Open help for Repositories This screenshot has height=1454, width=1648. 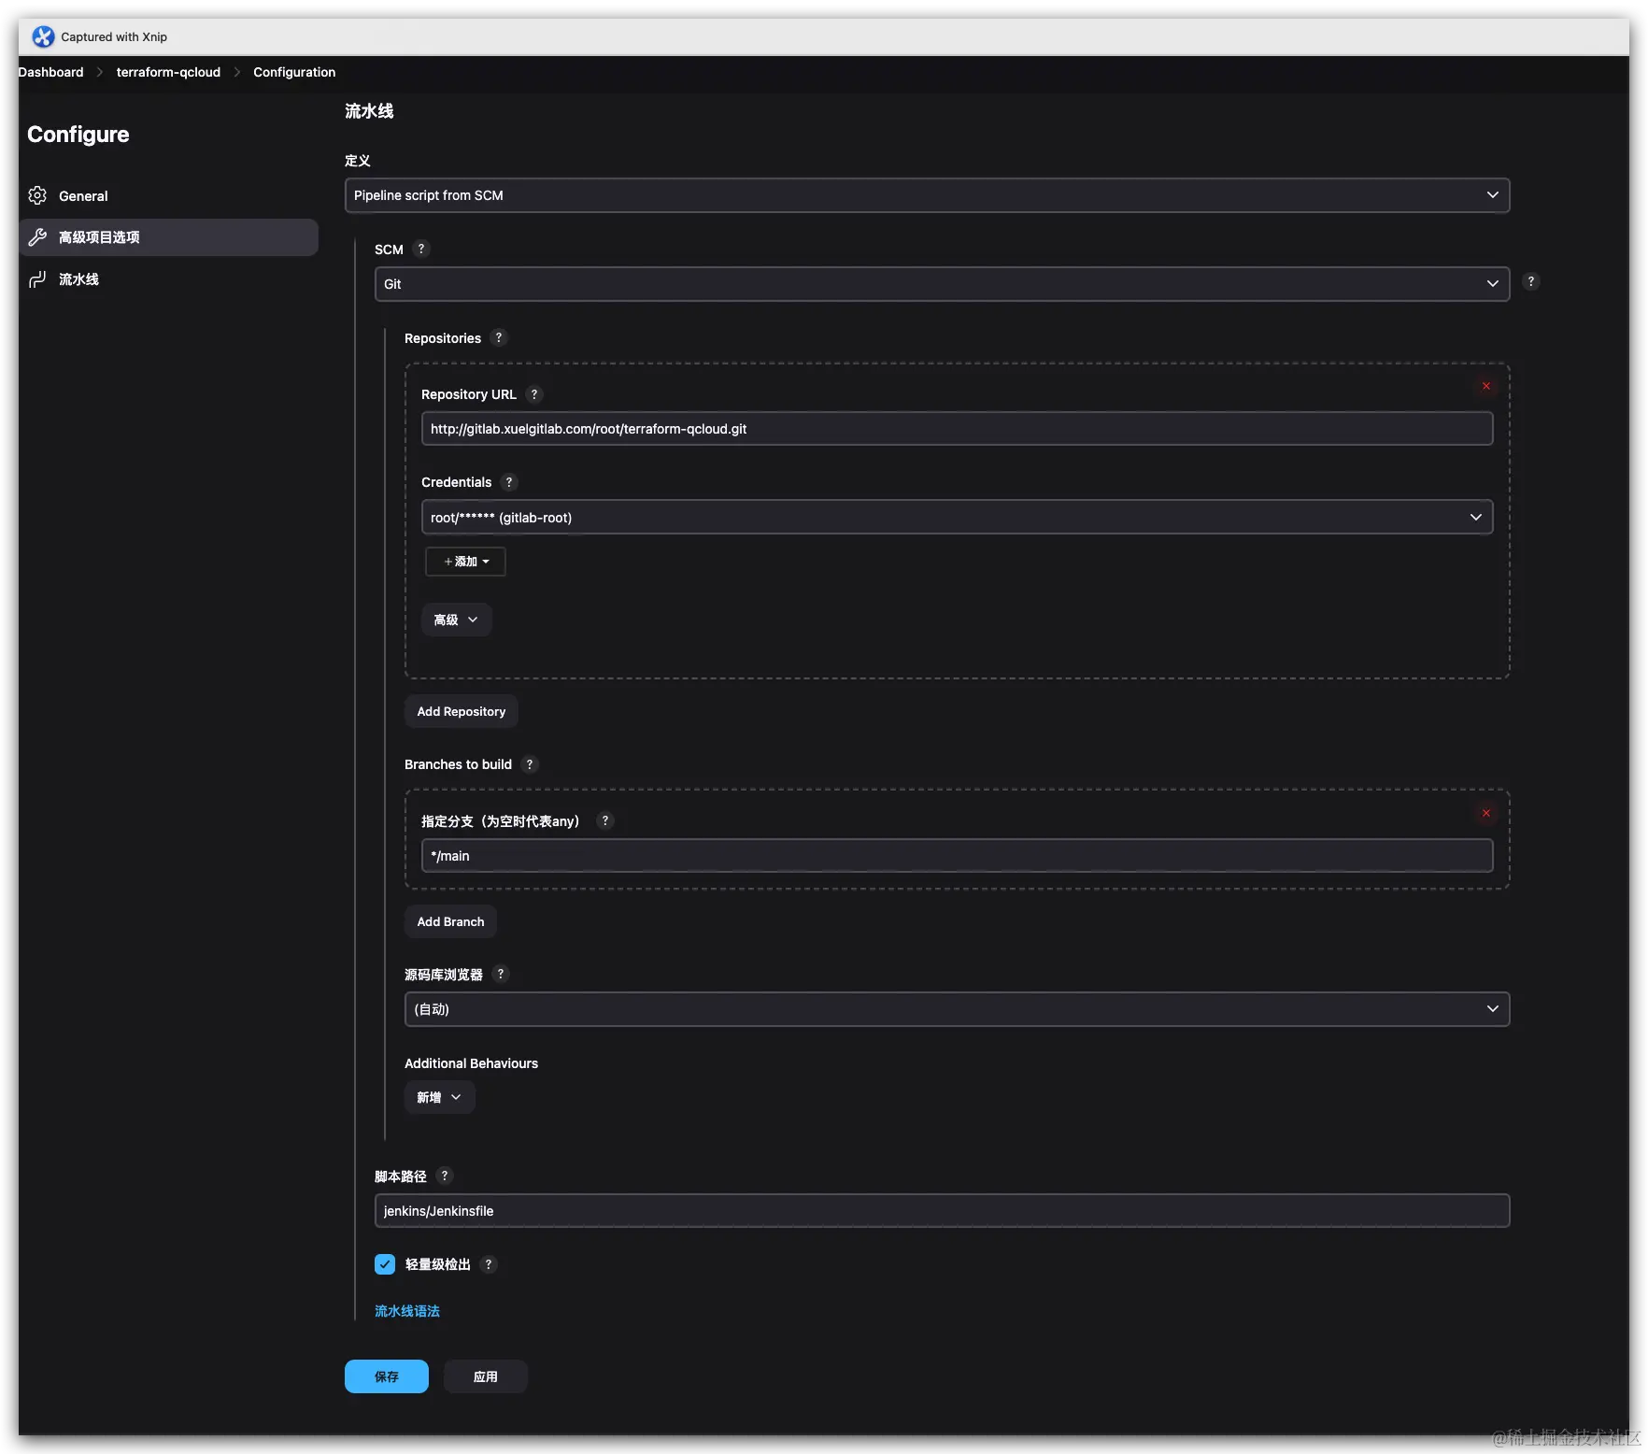(x=499, y=337)
